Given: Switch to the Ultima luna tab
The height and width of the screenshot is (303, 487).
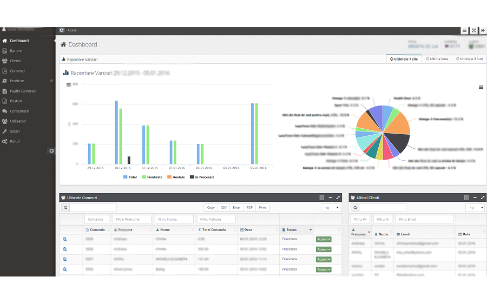Looking at the screenshot, I should pyautogui.click(x=437, y=59).
